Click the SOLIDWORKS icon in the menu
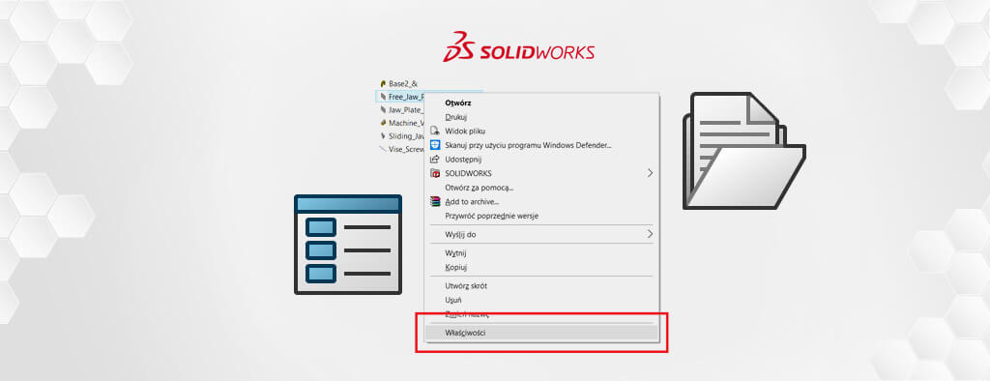The width and height of the screenshot is (990, 381). coord(434,173)
